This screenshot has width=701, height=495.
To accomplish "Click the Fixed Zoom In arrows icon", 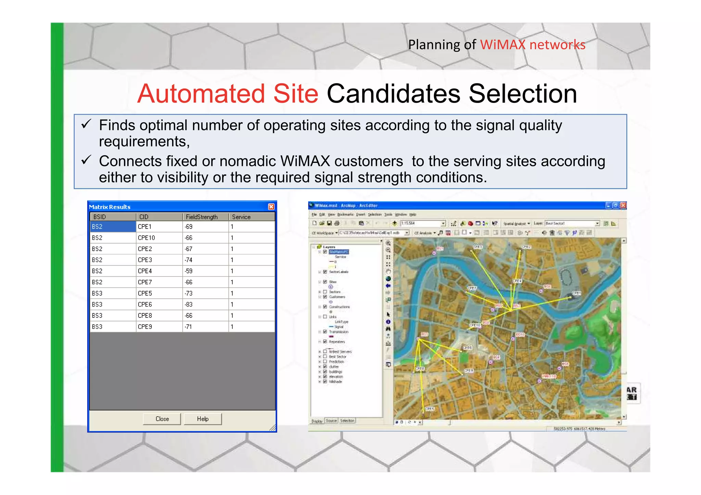I will 388,257.
